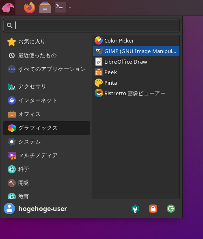The image size is (203, 239).
Task: Select マルチメディア category
Action: 46,156
